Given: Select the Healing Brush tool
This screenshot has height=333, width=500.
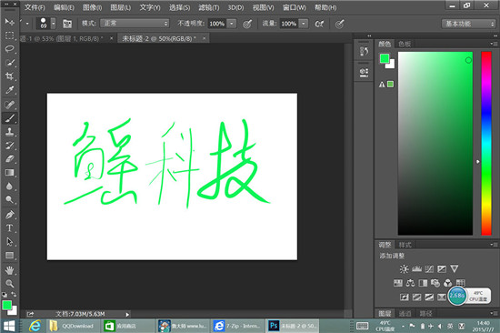Looking at the screenshot, I should (10, 105).
